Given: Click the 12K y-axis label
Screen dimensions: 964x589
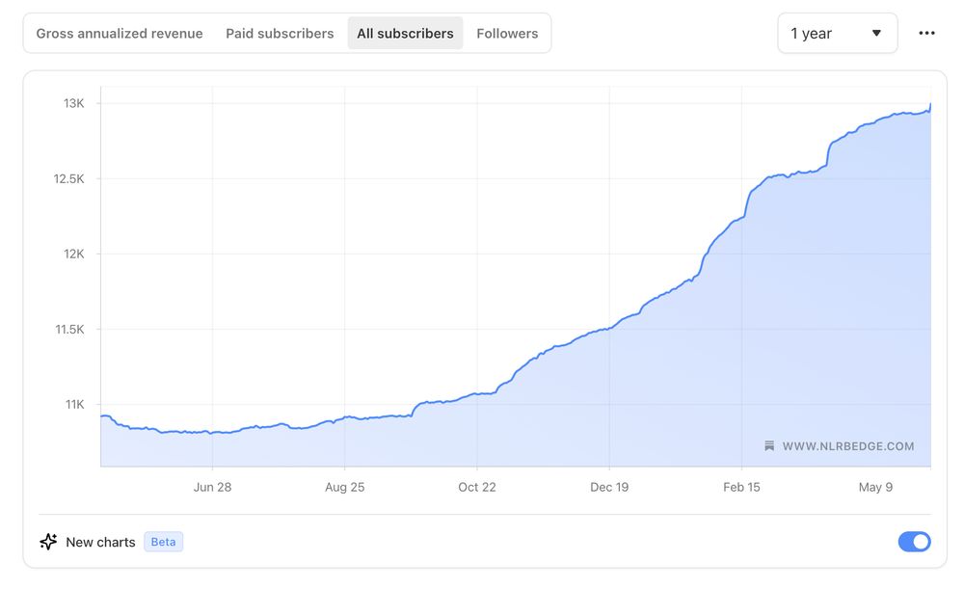Looking at the screenshot, I should 74,254.
